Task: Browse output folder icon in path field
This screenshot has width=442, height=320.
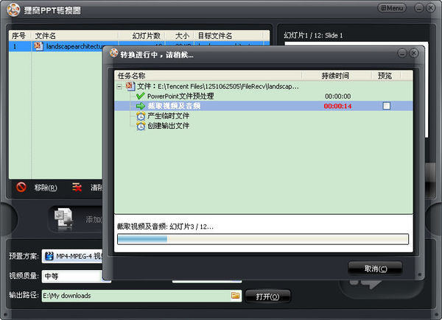Action: (236, 295)
